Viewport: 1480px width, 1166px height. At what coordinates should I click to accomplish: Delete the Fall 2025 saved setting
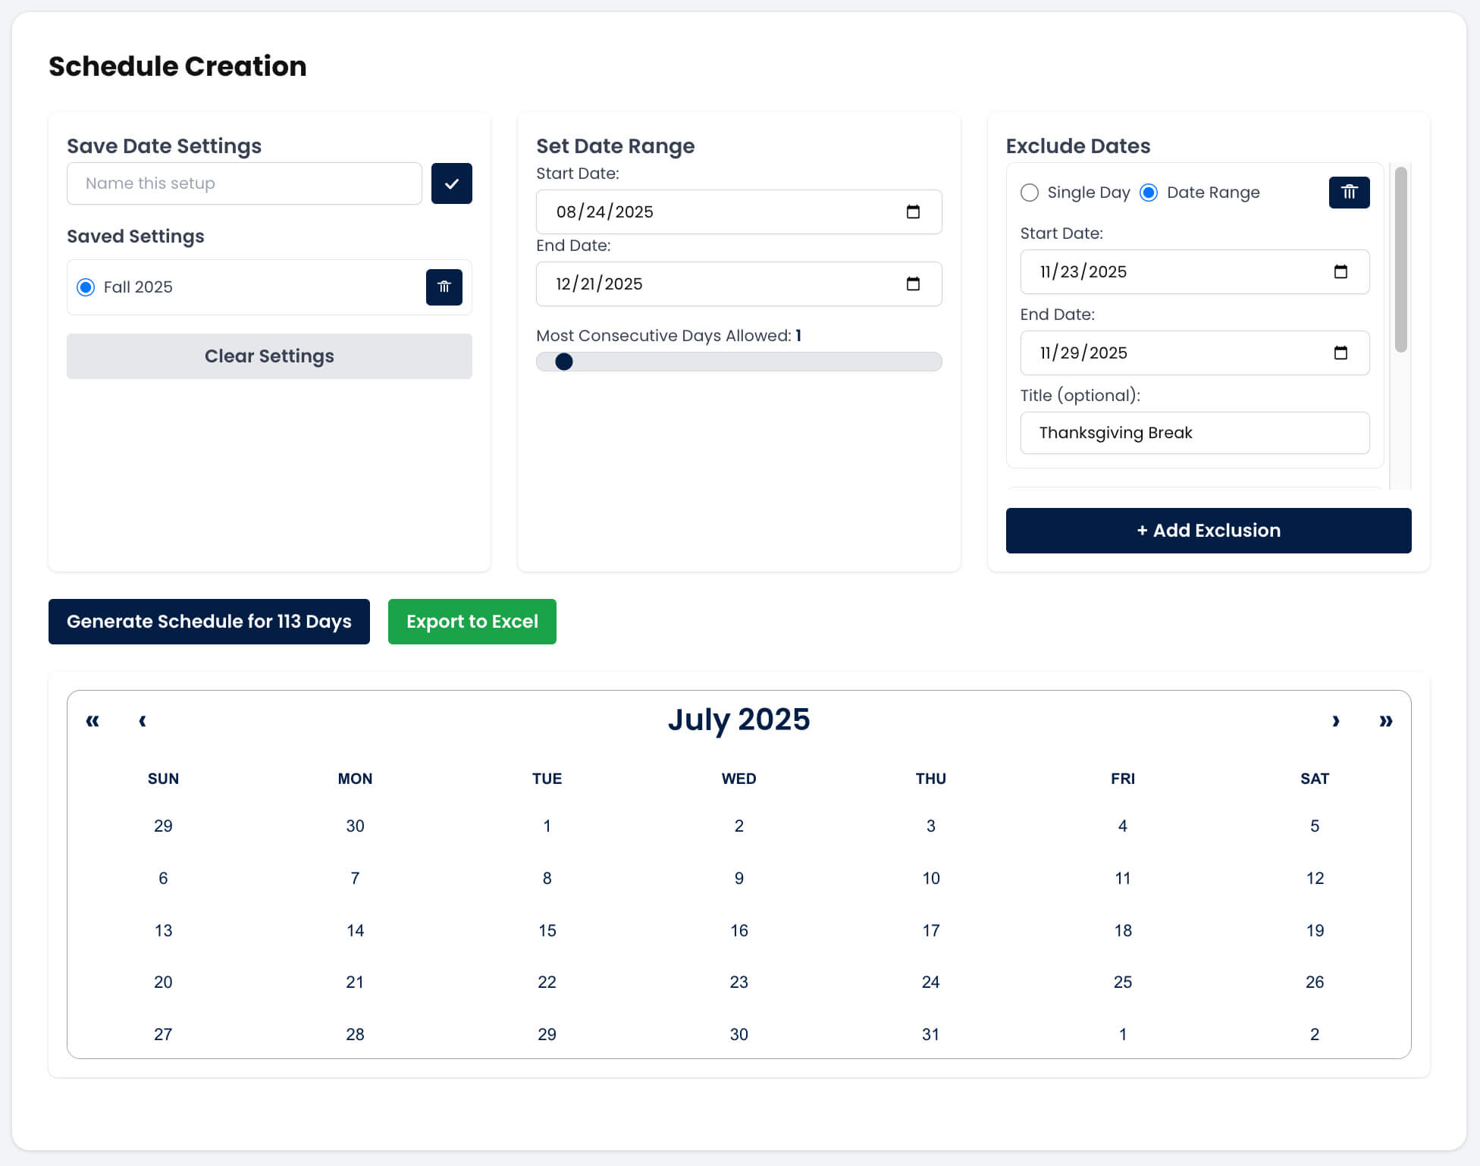pyautogui.click(x=444, y=287)
